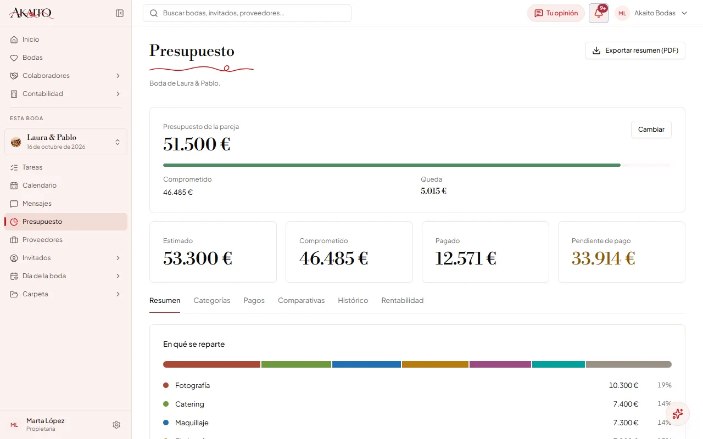Viewport: 703px width, 439px height.
Task: Expand the Carpeta submenu chevron
Action: (x=118, y=294)
